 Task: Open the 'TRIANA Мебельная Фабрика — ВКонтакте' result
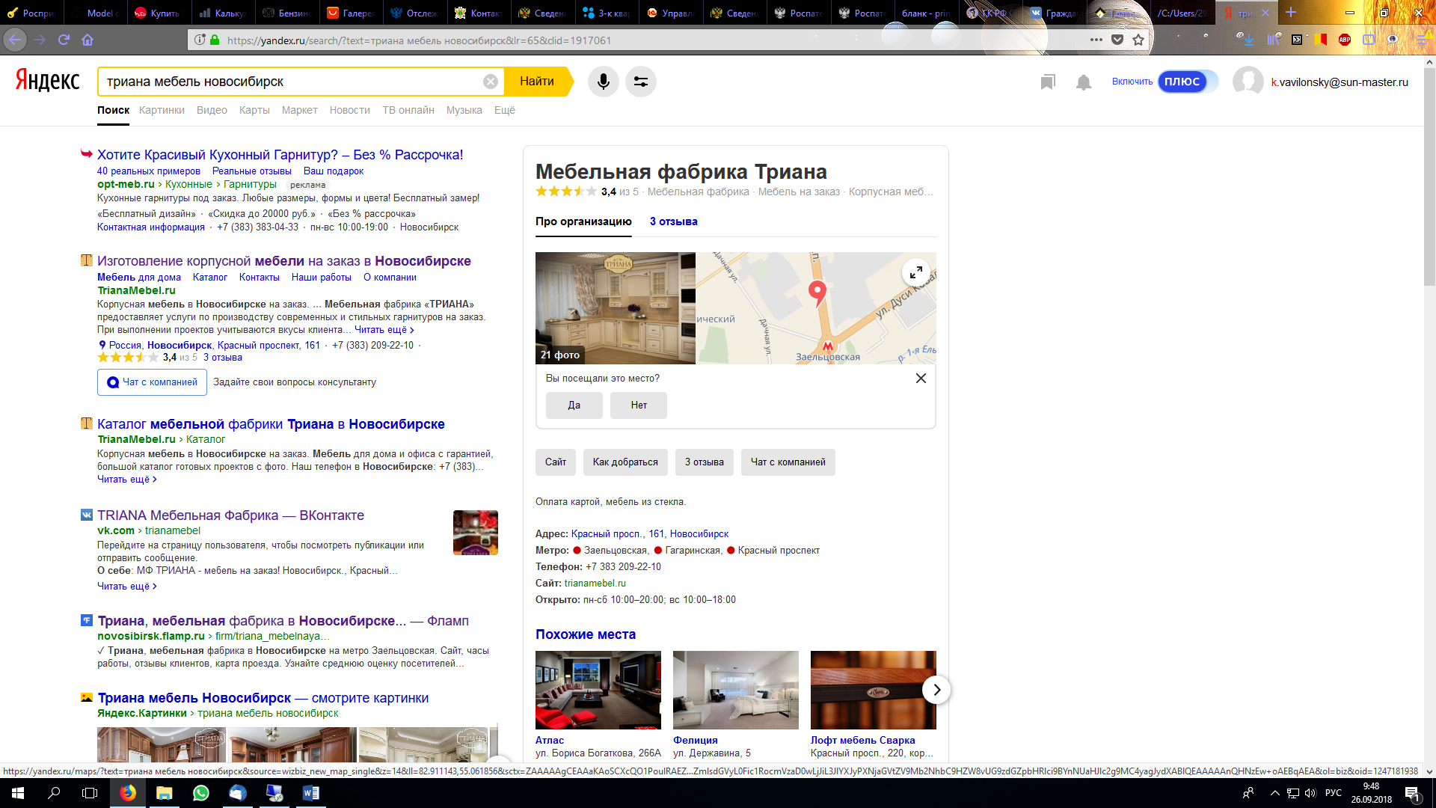coord(230,515)
